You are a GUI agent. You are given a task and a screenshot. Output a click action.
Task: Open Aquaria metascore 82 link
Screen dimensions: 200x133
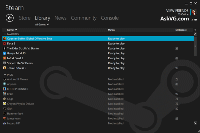177,84
